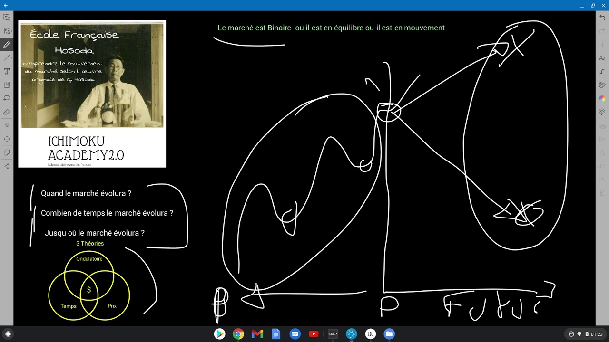Open the Messages app on shelf

[x=295, y=334]
